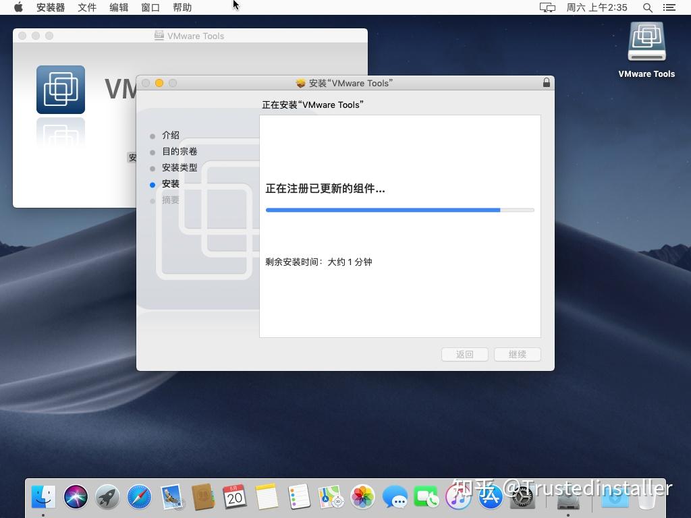691x518 pixels.
Task: Click the lock icon on the installer window
Action: coord(546,82)
